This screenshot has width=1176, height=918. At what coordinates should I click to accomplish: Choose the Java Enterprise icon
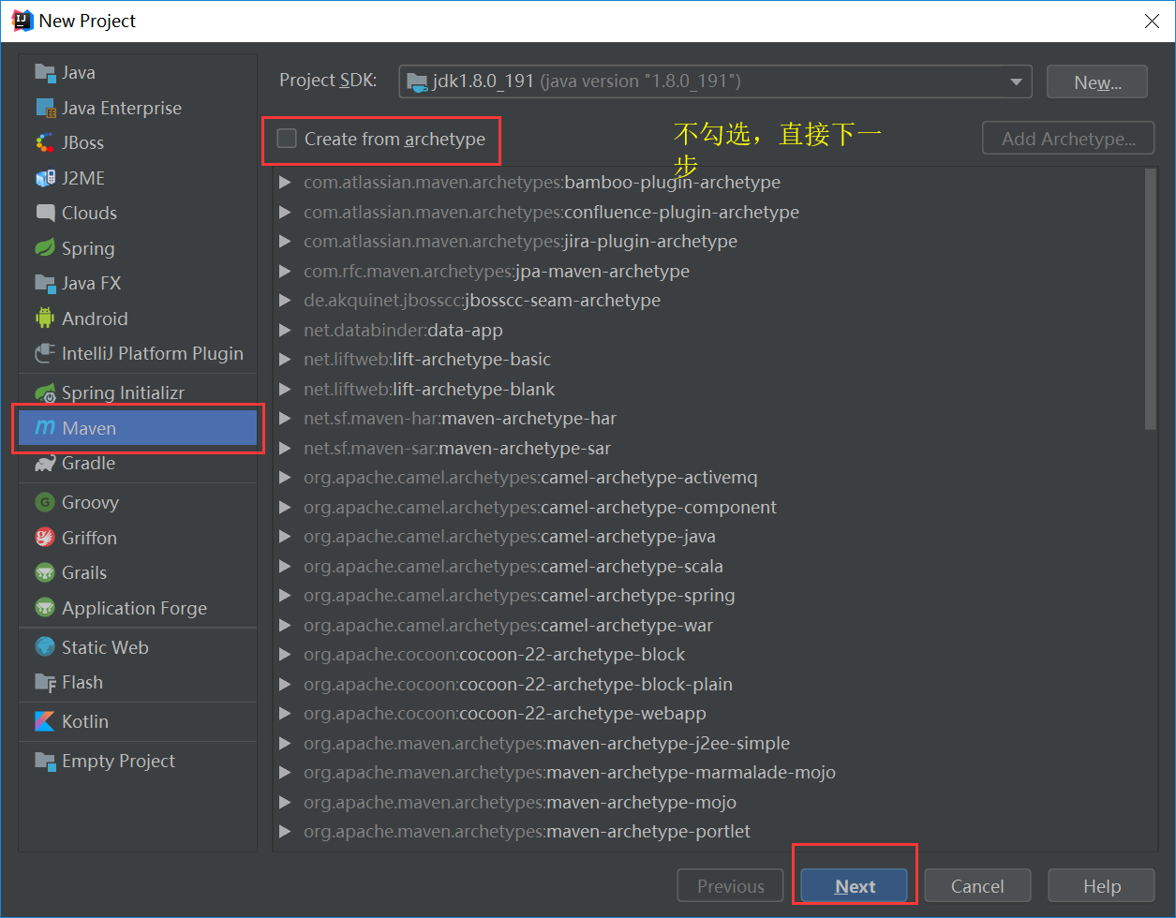(x=45, y=108)
